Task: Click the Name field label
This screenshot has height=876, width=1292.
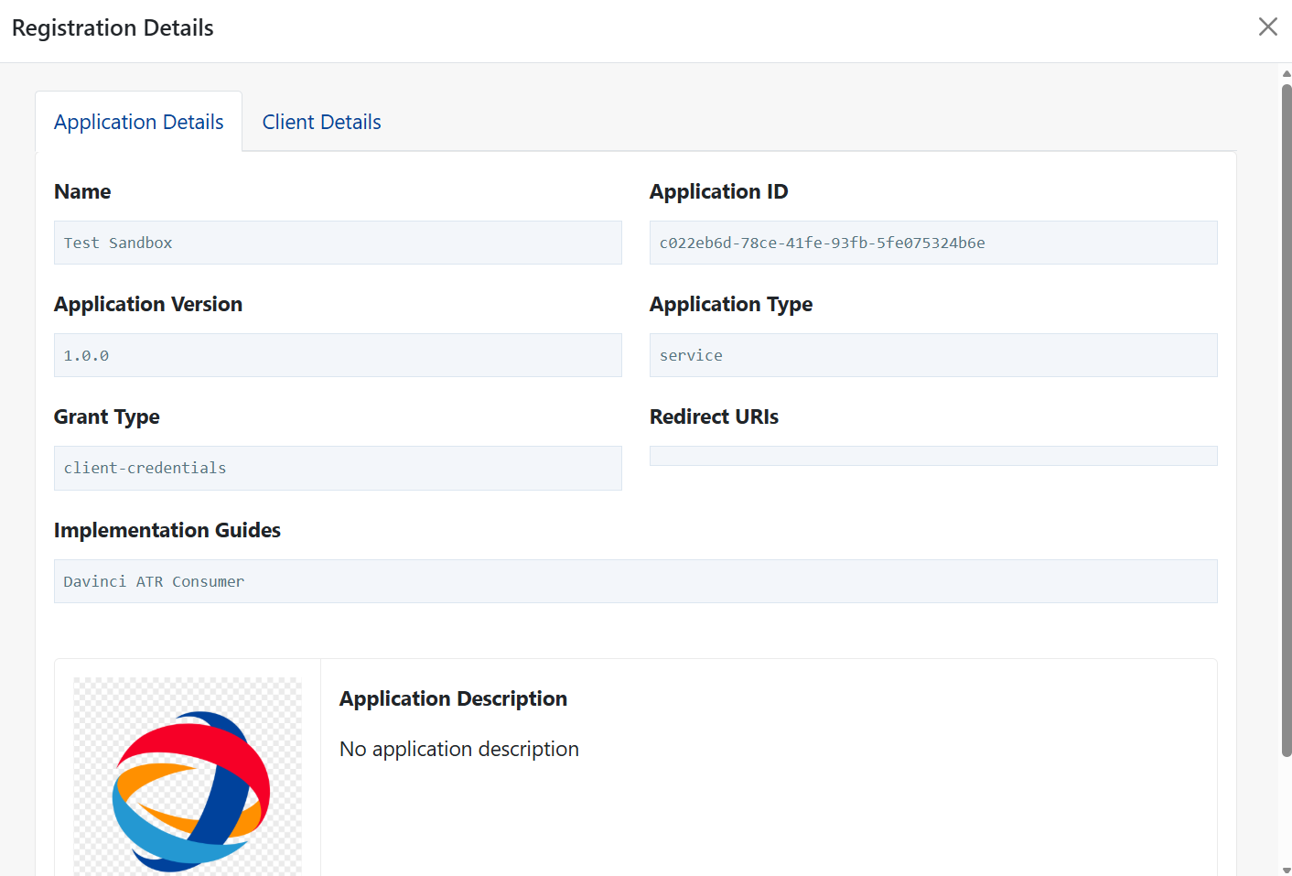Action: click(82, 191)
